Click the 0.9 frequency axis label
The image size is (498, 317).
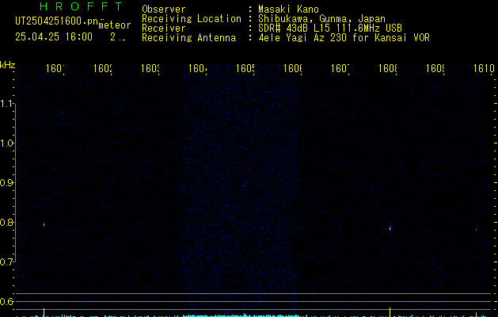coord(7,182)
